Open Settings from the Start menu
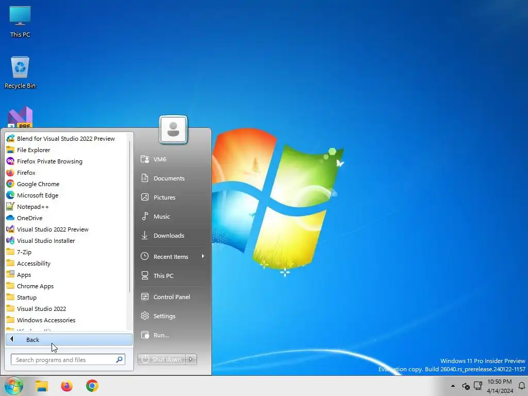The image size is (528, 396). tap(173, 316)
